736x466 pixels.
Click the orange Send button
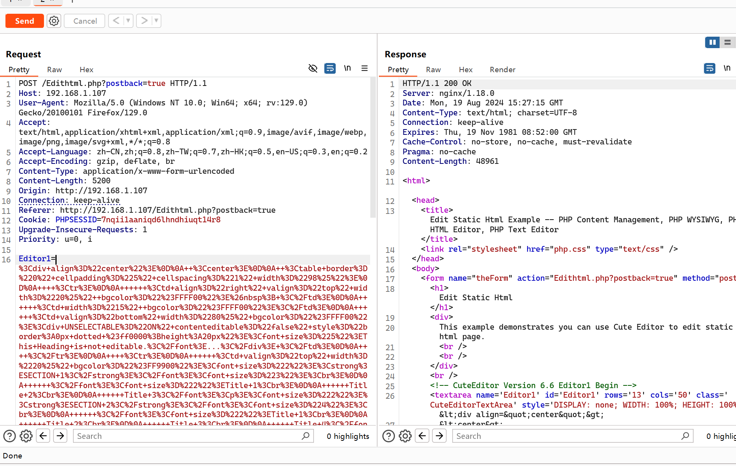[24, 21]
